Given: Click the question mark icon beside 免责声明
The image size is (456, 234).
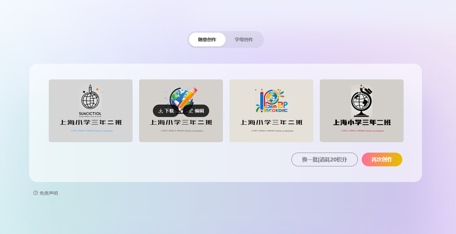Looking at the screenshot, I should (36, 193).
